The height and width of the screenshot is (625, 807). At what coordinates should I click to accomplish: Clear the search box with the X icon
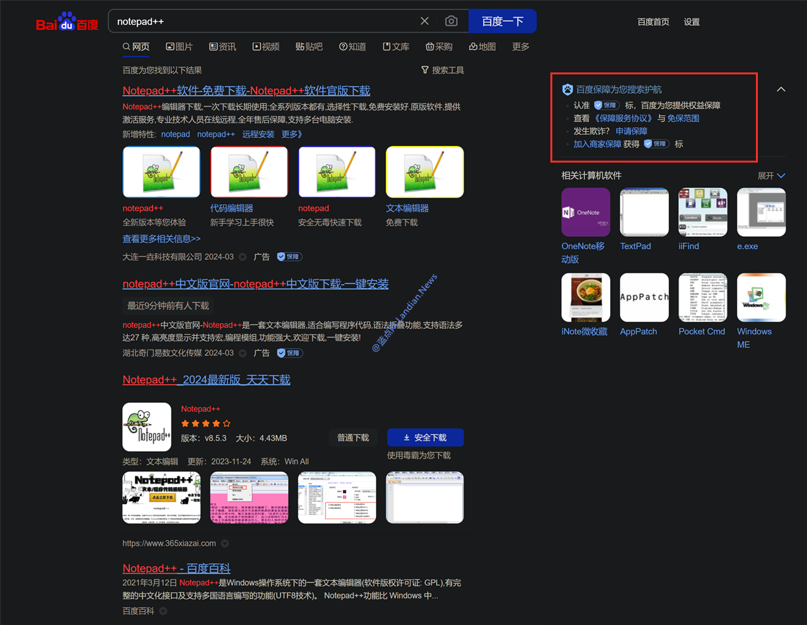point(425,21)
